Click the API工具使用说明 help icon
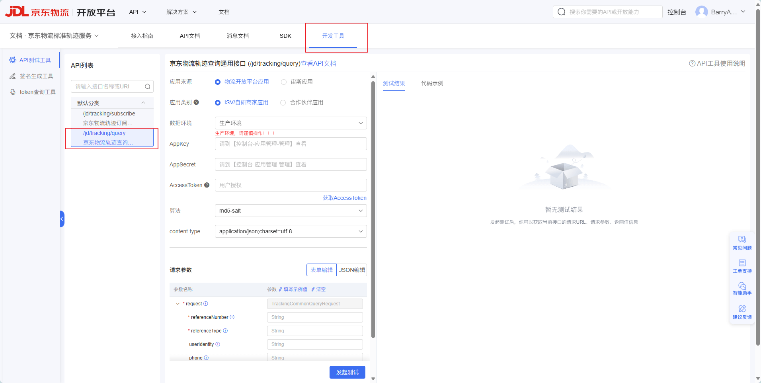The height and width of the screenshot is (383, 761). pyautogui.click(x=692, y=63)
